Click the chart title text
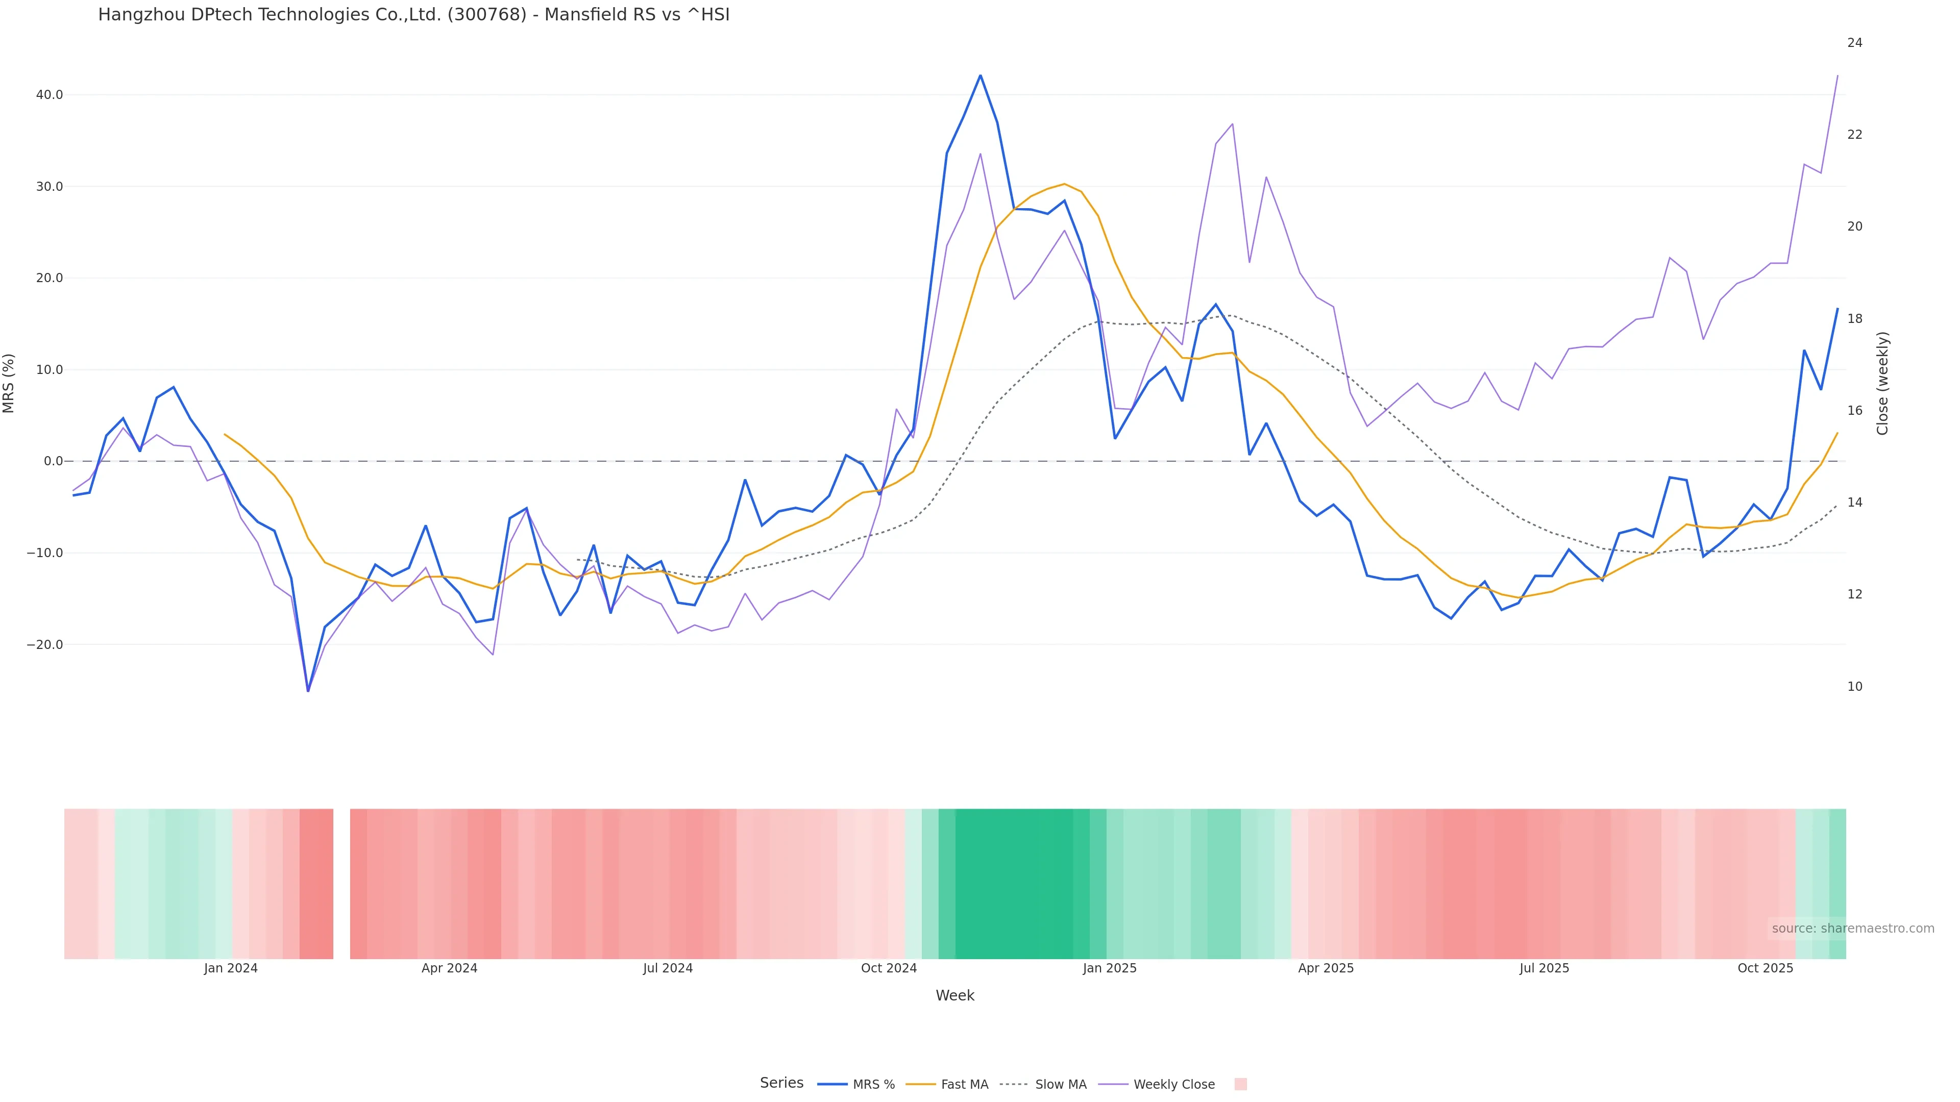The width and height of the screenshot is (1960, 1102). pos(413,14)
